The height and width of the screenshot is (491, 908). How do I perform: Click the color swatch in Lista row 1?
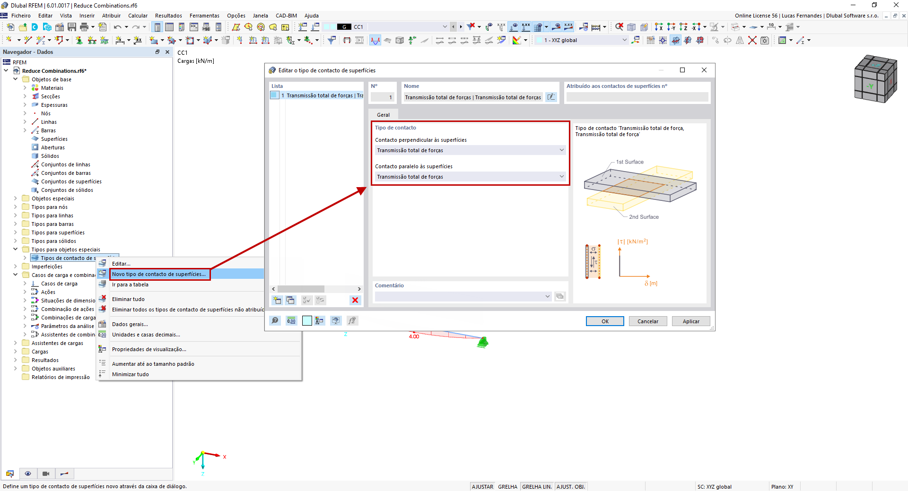(x=274, y=95)
